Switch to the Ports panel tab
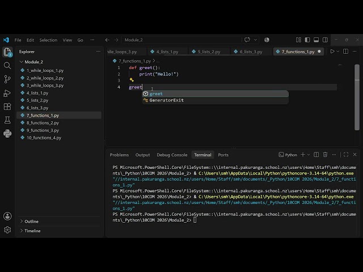The image size is (363, 272). pos(223,155)
